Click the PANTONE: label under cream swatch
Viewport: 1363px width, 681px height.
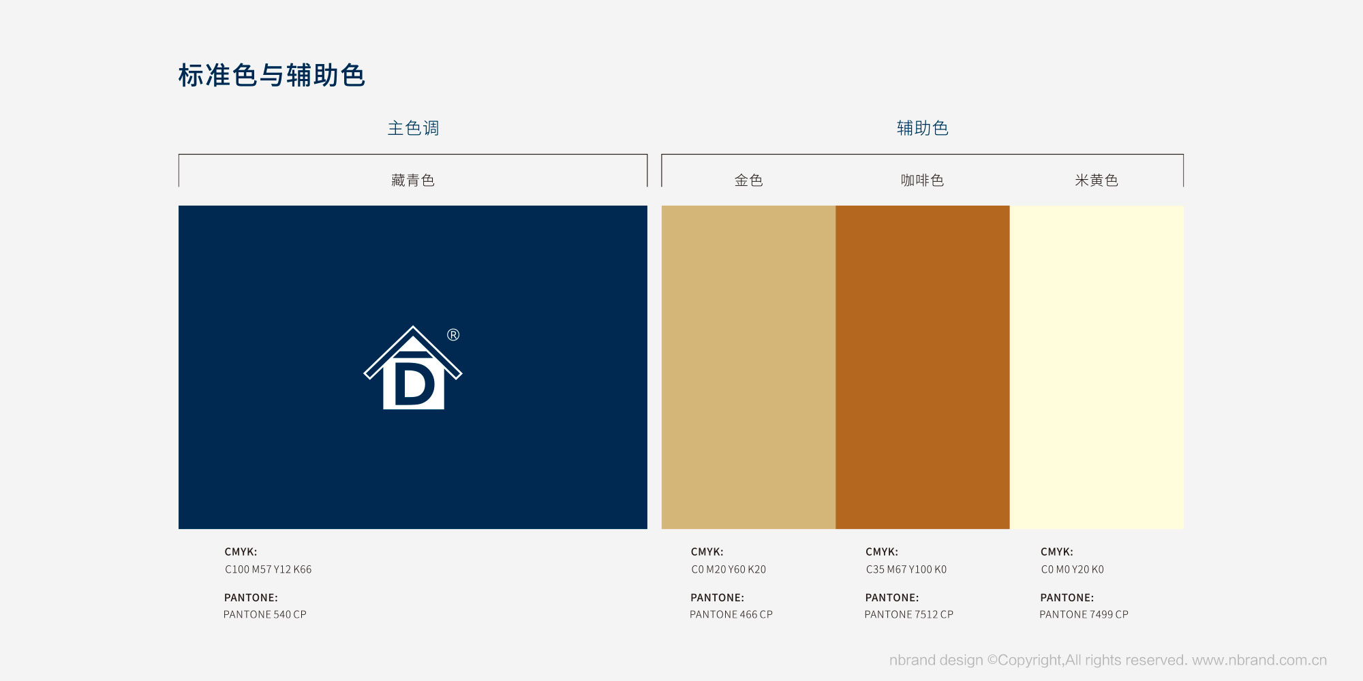(1067, 598)
